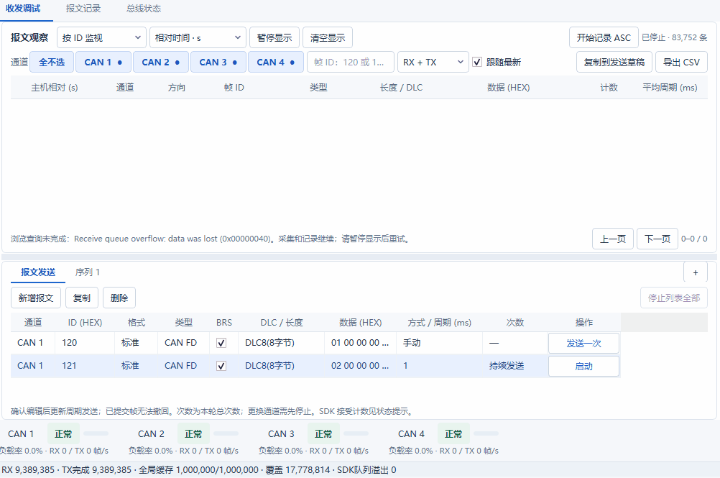Screen dimensions: 720x478
Task: Toggle the BRS checkbox for ID 120
Action: click(221, 343)
